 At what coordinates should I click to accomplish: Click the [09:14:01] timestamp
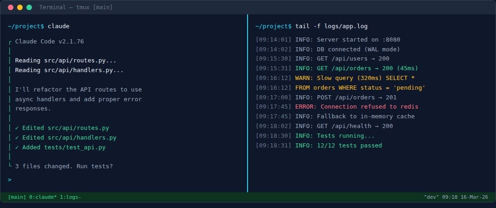tap(273, 39)
